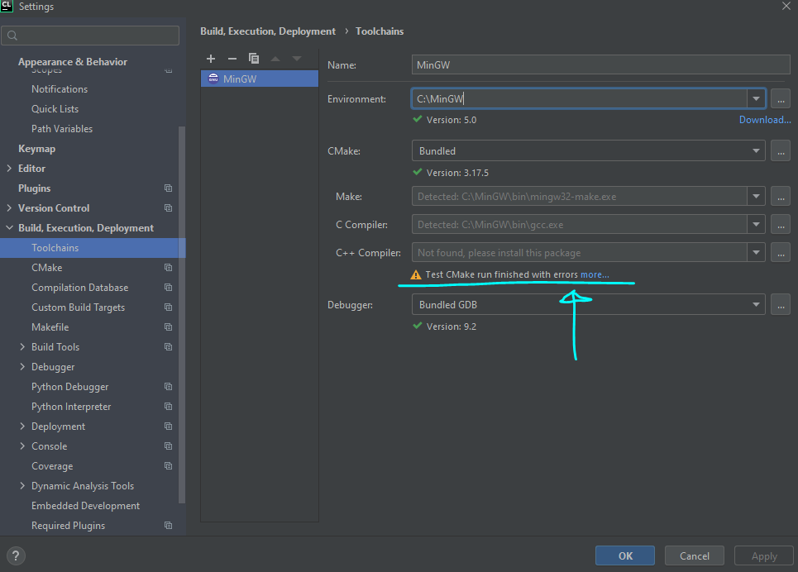Collapse the Build, Execution, Deployment tree node
Screen dimensions: 798x572
tap(10, 227)
